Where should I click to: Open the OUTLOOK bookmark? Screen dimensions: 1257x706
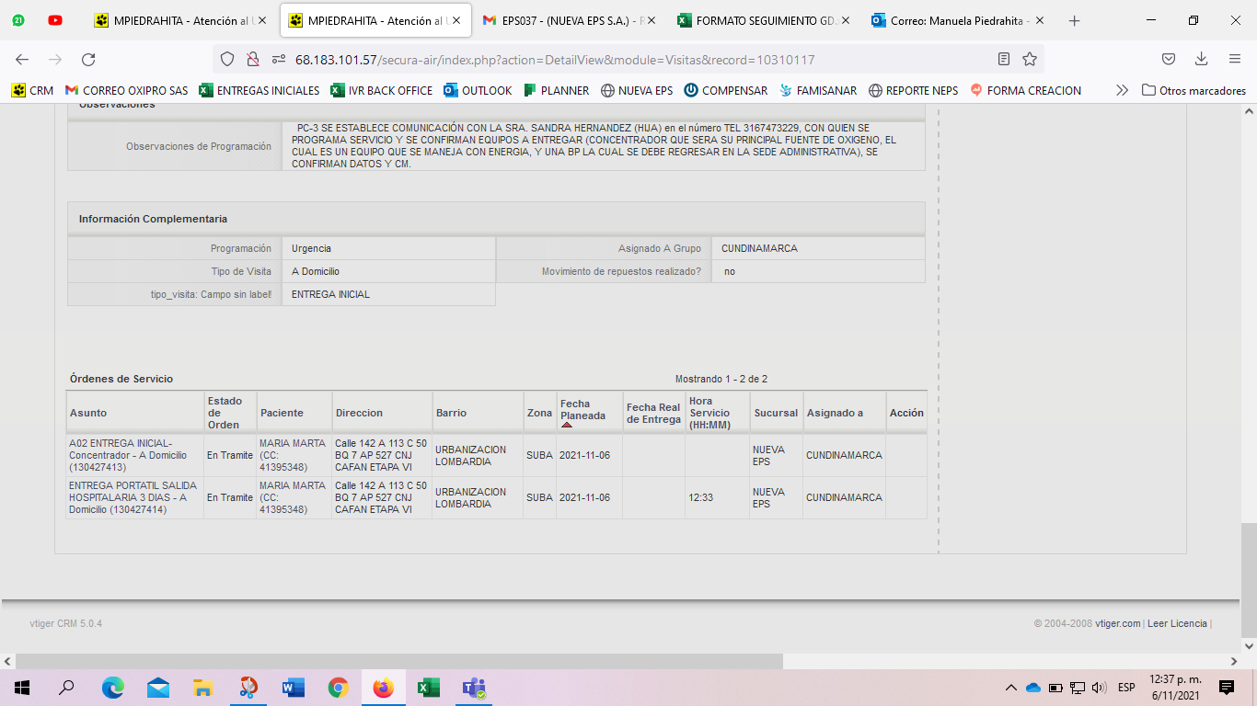(x=478, y=90)
